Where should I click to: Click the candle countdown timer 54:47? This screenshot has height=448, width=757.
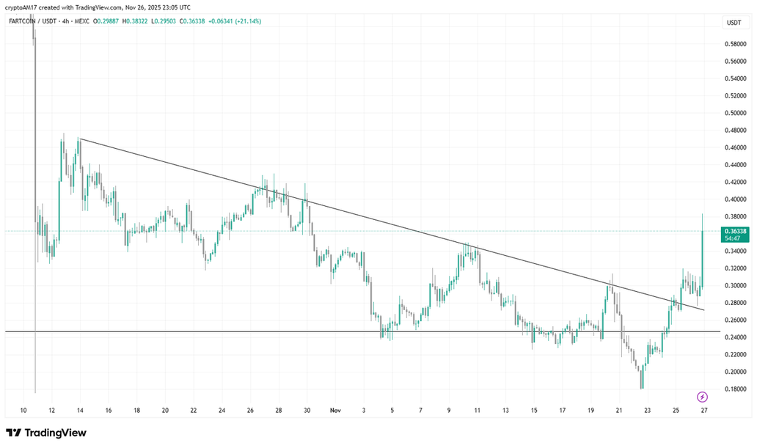click(734, 239)
